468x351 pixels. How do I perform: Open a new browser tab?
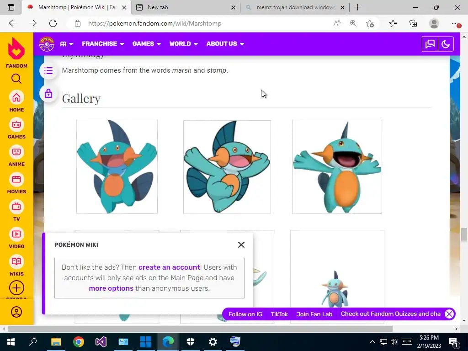(357, 7)
